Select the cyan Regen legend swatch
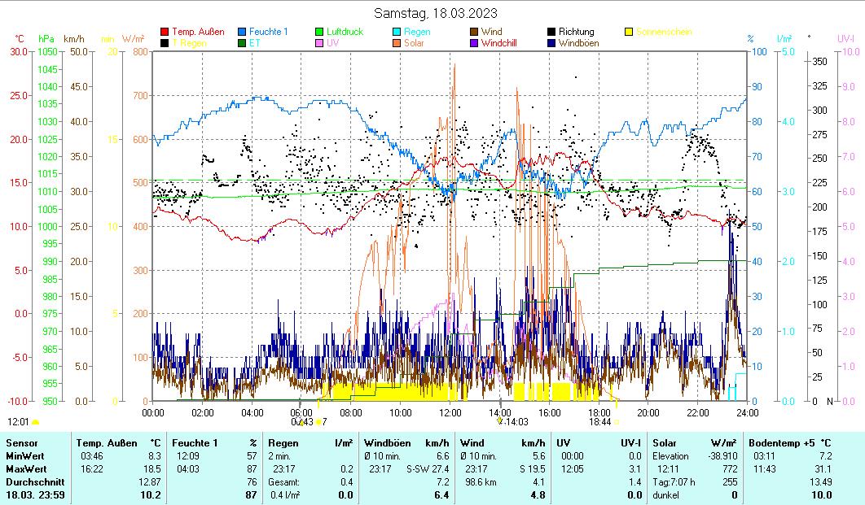This screenshot has height=505, width=865. [x=397, y=32]
